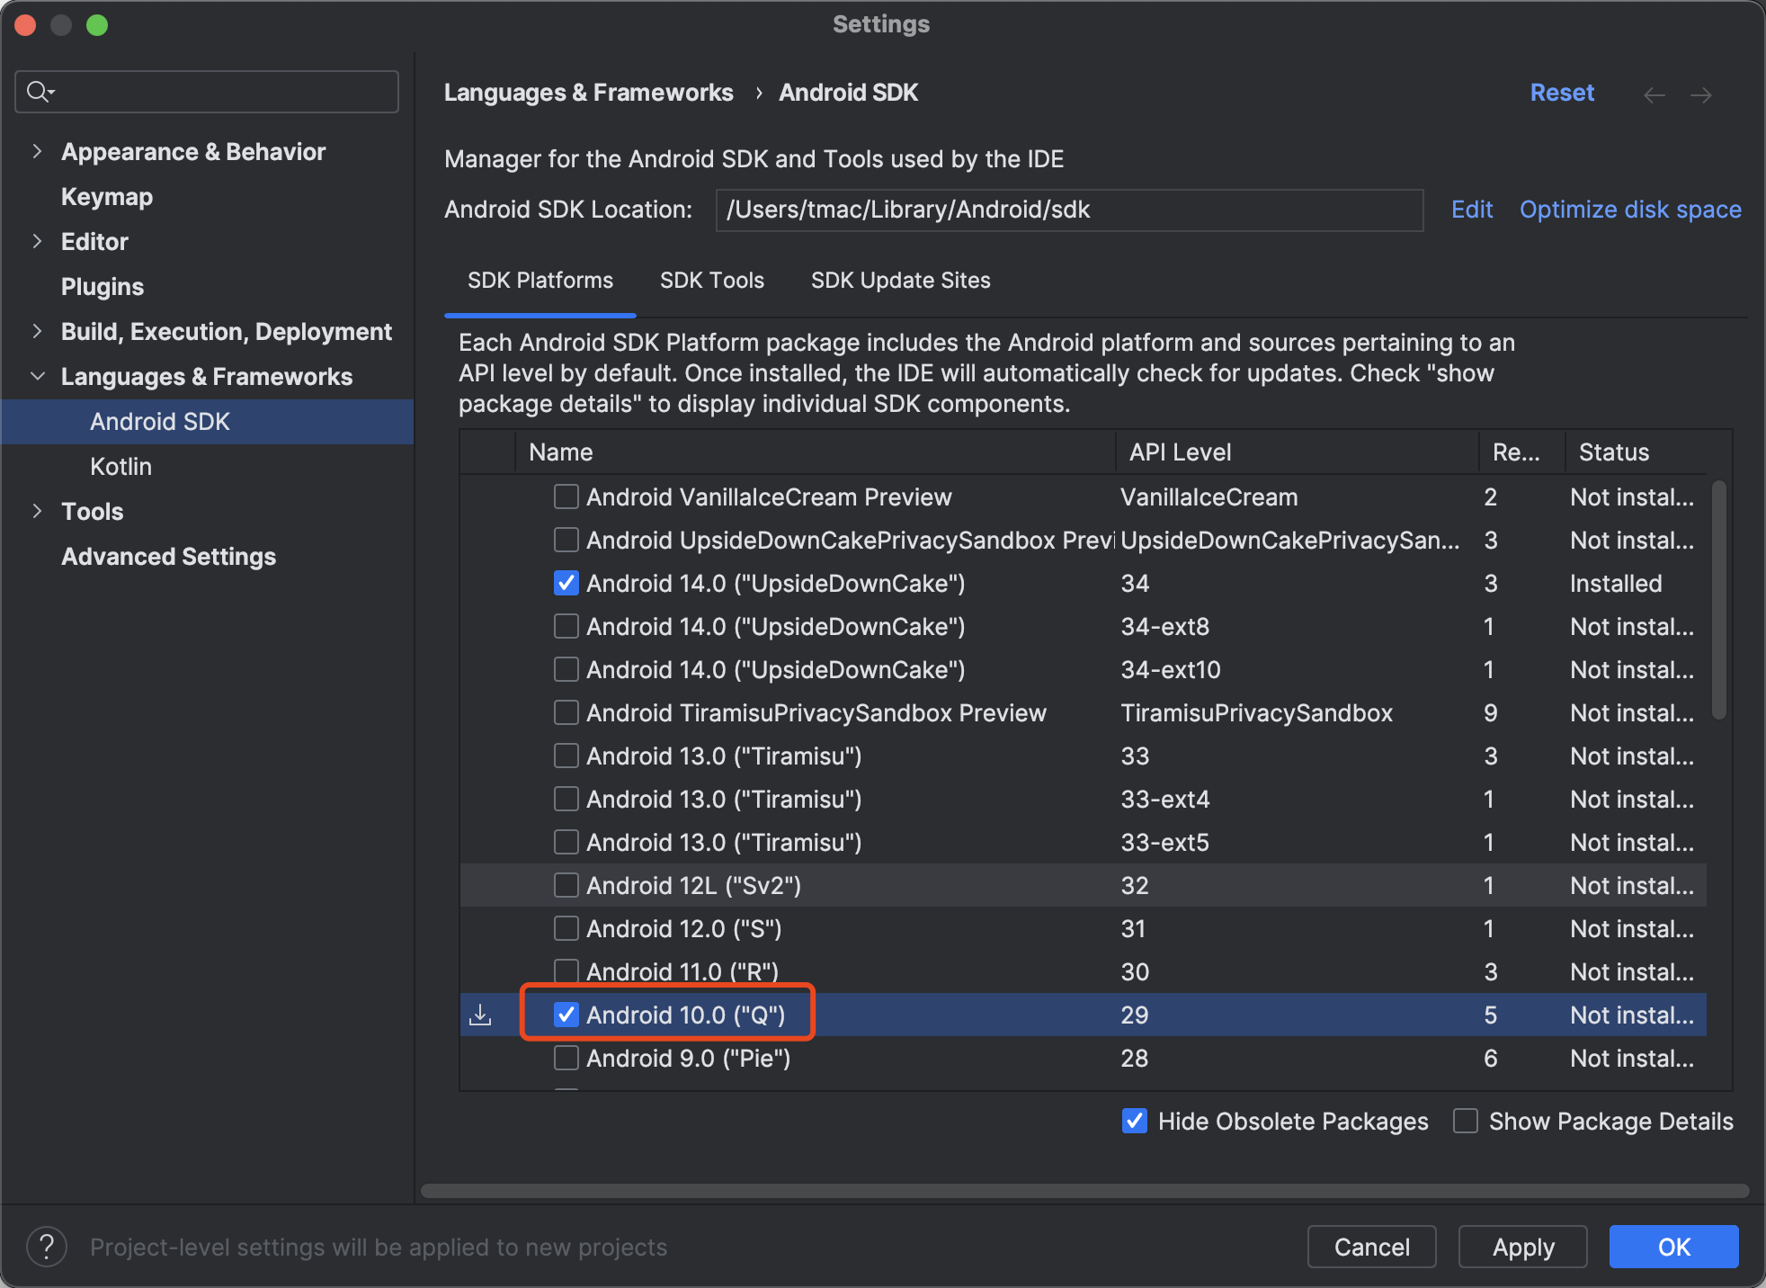Expand Build, Execution, Deployment section
The width and height of the screenshot is (1766, 1288).
[x=37, y=331]
